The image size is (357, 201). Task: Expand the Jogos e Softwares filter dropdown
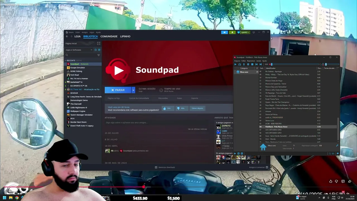point(79,50)
